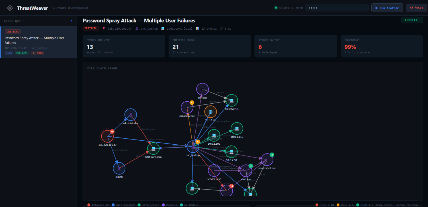Screen dimensions: 428x207
Task: Click the red CRITICAL badge under the main title
Action: 91,28
